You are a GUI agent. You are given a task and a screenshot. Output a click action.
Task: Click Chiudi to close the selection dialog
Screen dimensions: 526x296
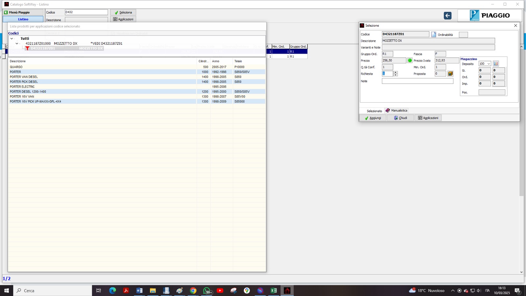click(x=400, y=118)
